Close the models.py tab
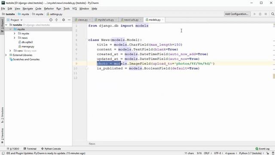 click(x=162, y=20)
